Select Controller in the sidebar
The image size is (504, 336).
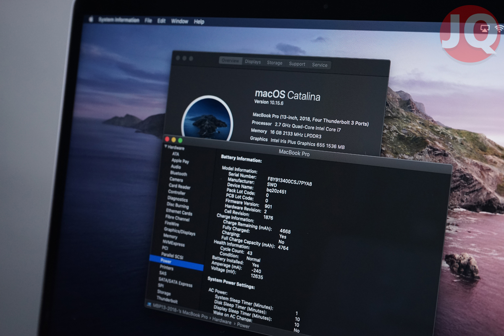[177, 192]
